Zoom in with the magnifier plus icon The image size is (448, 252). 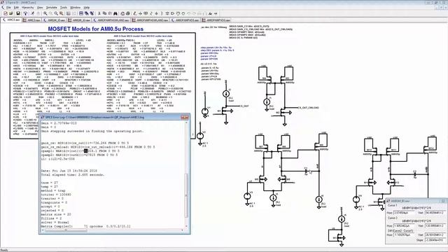45,13
